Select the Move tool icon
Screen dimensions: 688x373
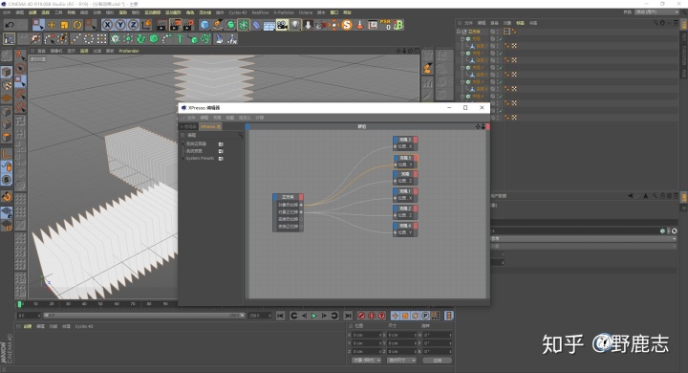52,25
